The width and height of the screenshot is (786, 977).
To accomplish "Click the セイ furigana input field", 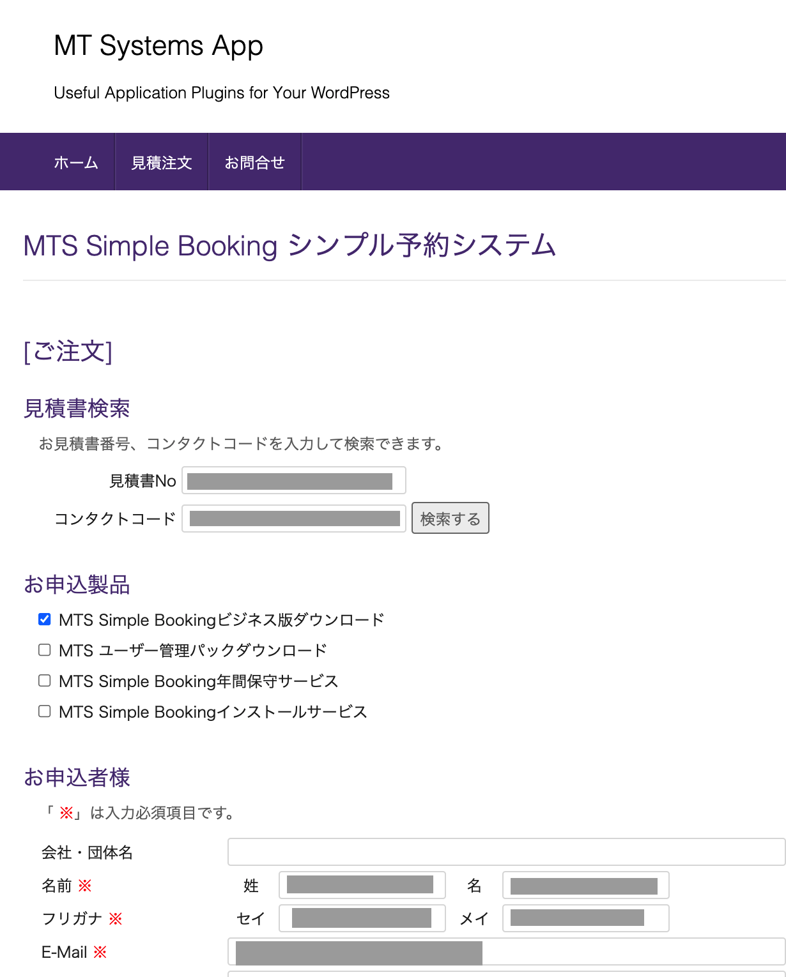I will click(362, 918).
